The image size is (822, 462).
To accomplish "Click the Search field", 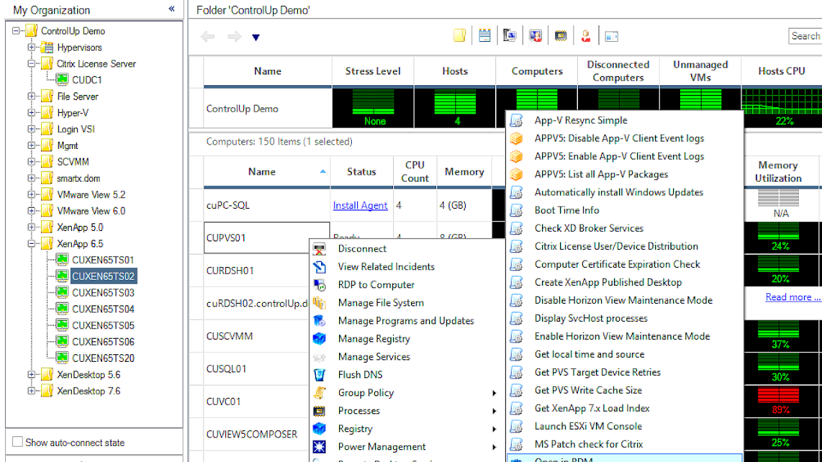I will [805, 36].
